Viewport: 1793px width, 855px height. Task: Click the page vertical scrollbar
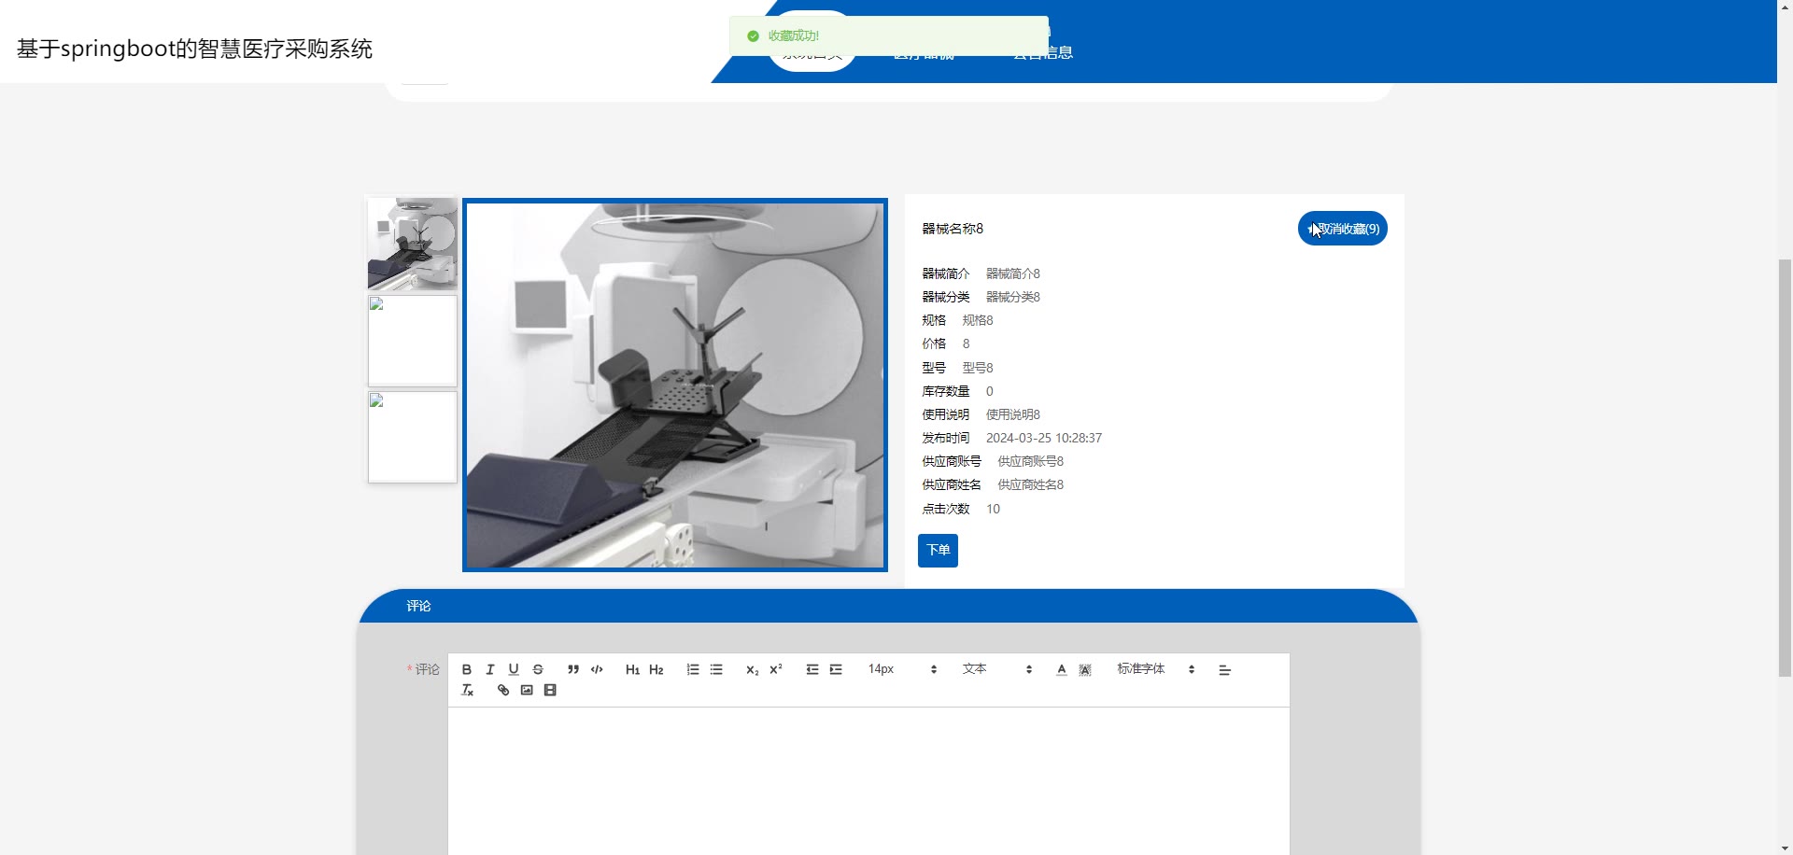tap(1785, 467)
